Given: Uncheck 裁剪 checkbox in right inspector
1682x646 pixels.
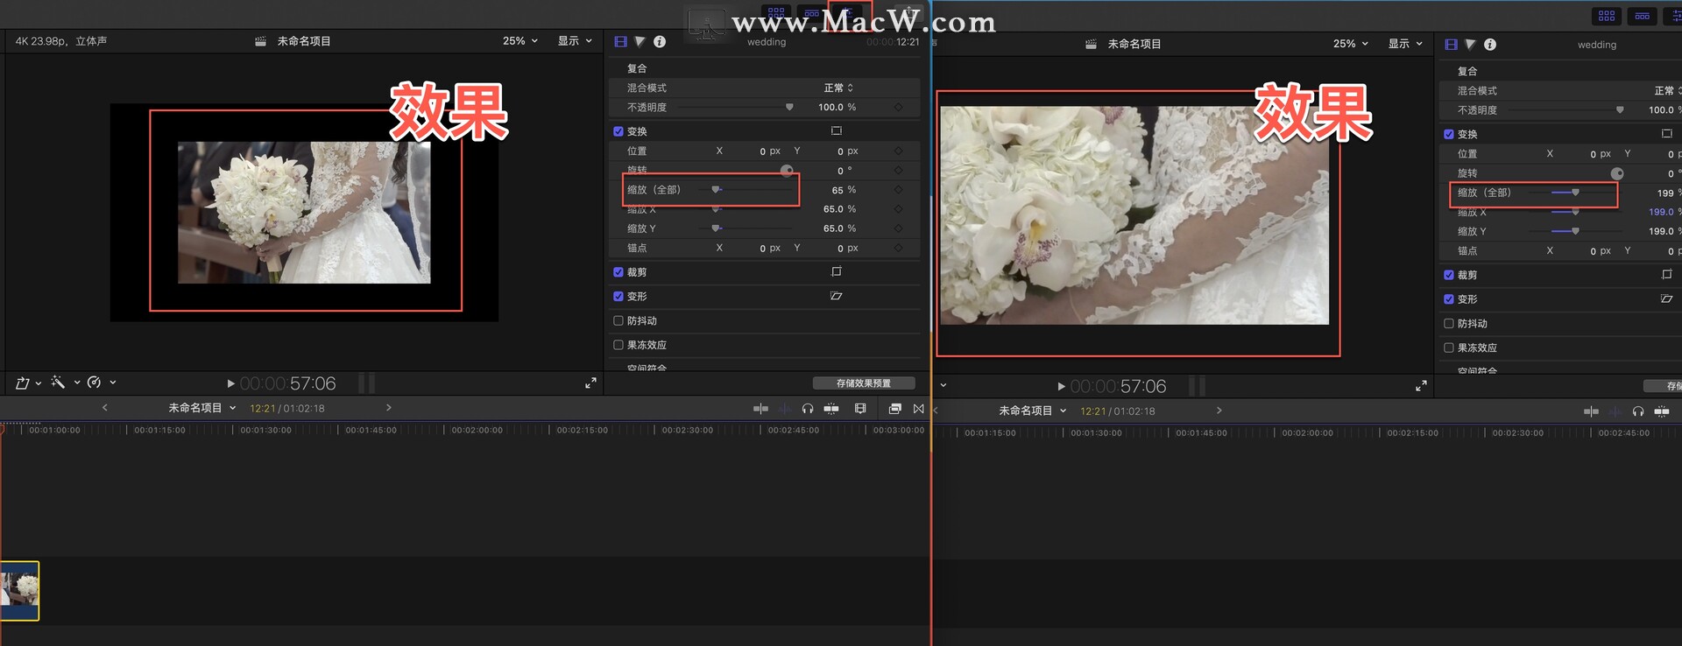Looking at the screenshot, I should (1449, 275).
